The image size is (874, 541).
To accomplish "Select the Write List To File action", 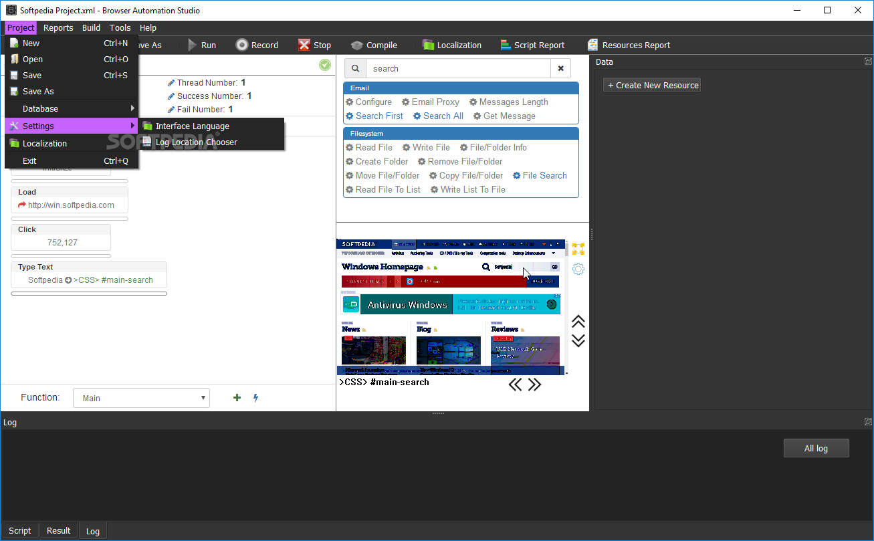I will (x=467, y=190).
